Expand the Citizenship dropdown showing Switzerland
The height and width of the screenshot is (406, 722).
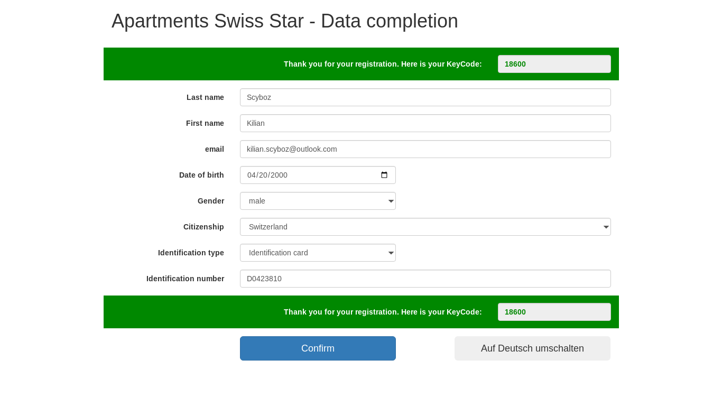coord(425,227)
